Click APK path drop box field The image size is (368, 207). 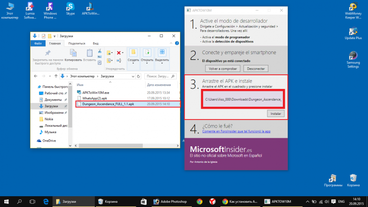tap(243, 99)
